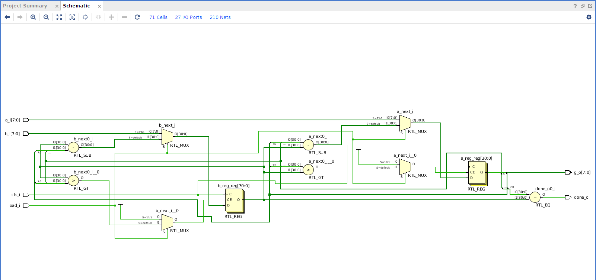Click the expand plus icon
Viewport: 596px width, 280px height.
coord(111,17)
